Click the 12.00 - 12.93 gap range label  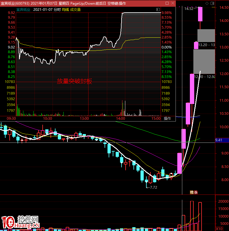(x=204, y=77)
